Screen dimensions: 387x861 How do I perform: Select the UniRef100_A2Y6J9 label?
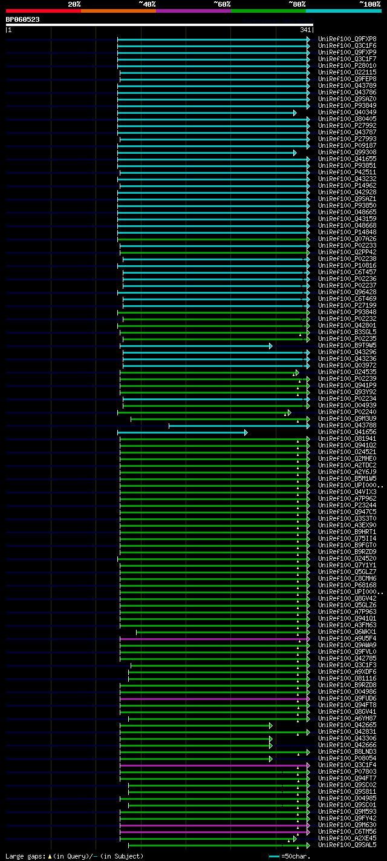(347, 472)
